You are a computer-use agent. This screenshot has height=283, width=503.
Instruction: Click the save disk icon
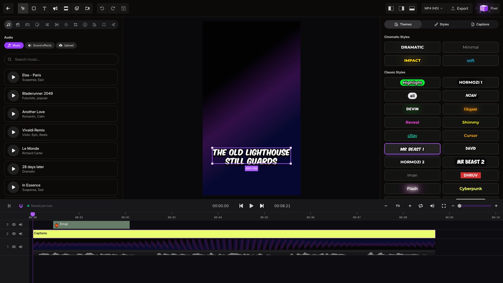(x=124, y=8)
